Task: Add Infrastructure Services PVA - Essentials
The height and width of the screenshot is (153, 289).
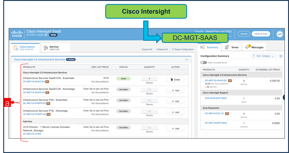Action: pos(175,101)
